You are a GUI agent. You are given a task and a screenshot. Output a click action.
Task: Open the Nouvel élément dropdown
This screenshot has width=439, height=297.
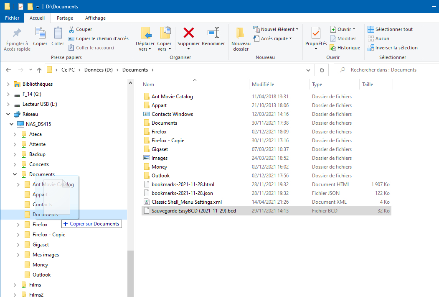[276, 29]
